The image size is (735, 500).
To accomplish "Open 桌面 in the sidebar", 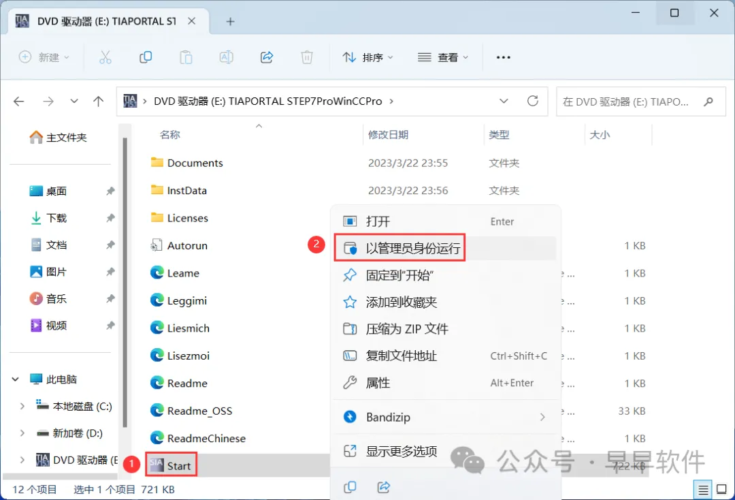I will click(x=48, y=191).
